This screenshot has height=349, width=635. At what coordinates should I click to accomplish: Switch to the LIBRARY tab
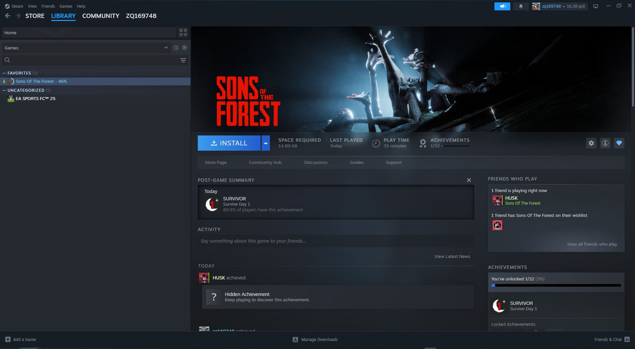(x=63, y=16)
